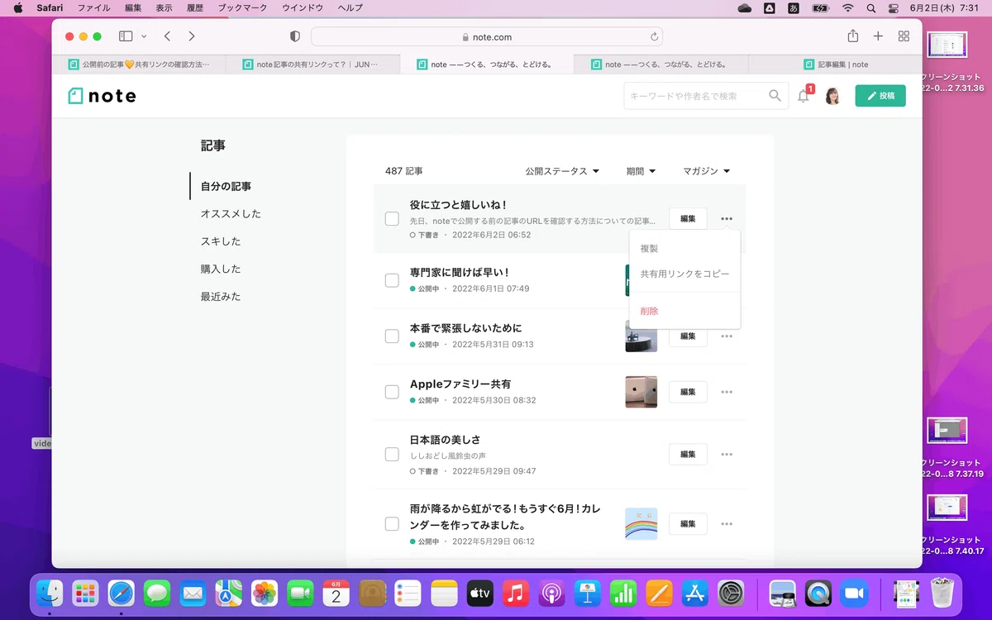Screen dimensions: 992x620
Task: Open the input source あ menu bar icon
Action: pyautogui.click(x=794, y=7)
